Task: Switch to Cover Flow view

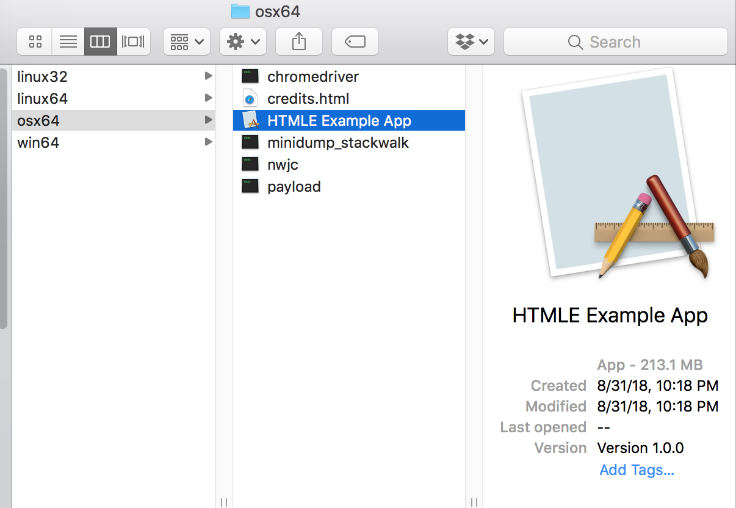Action: (x=134, y=42)
